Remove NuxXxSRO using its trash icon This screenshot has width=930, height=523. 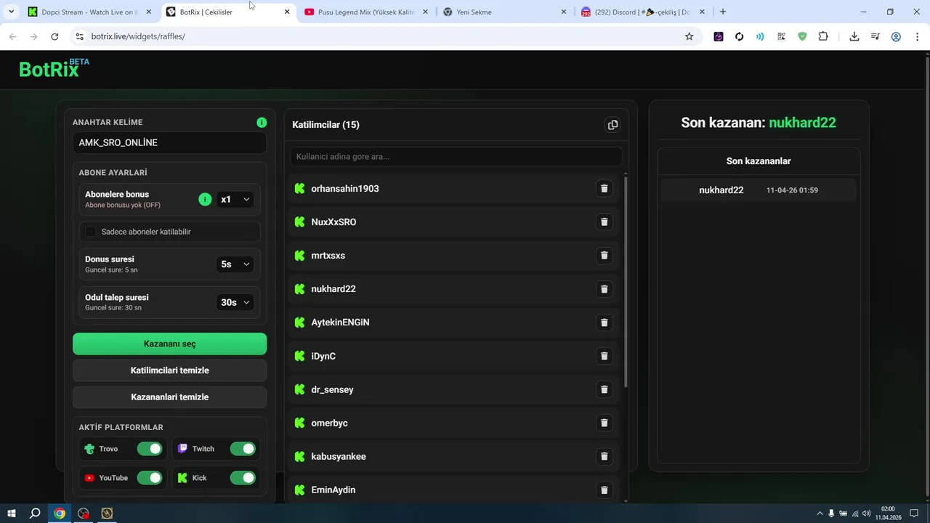(x=604, y=222)
